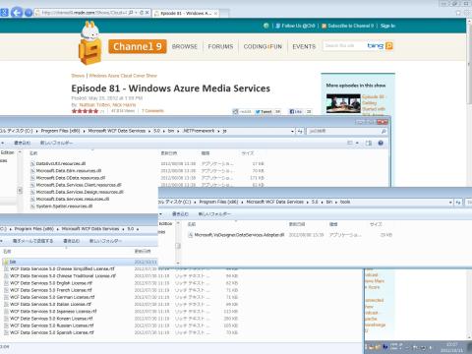Sort by 更新日時 column in ja window

pos(169,153)
